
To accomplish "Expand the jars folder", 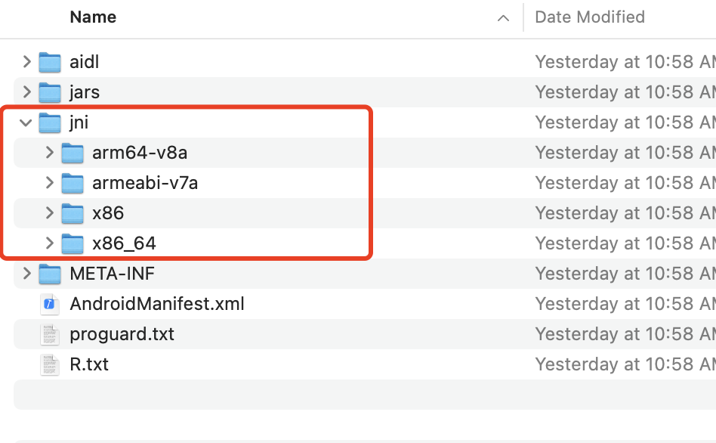I will pyautogui.click(x=27, y=91).
